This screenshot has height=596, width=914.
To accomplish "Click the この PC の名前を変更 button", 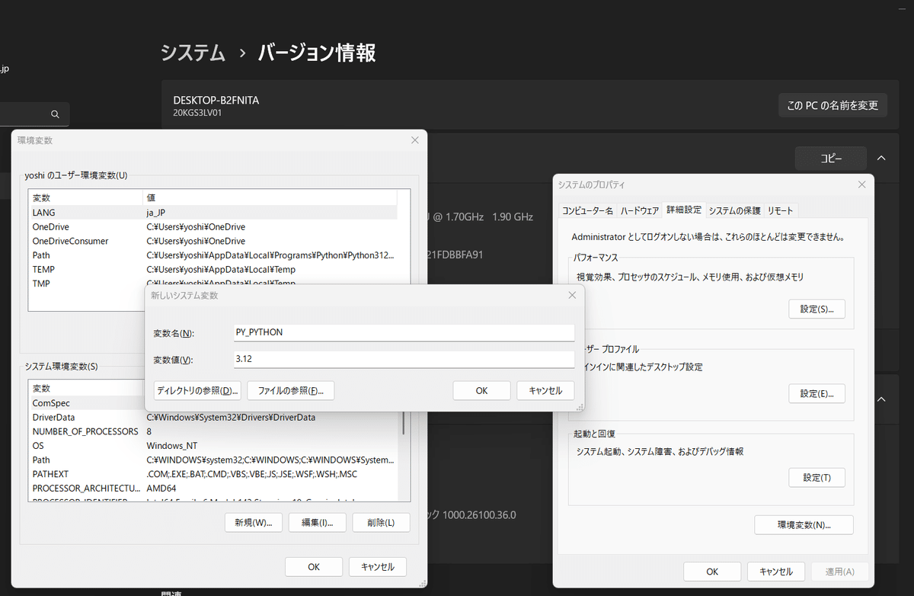I will [833, 105].
